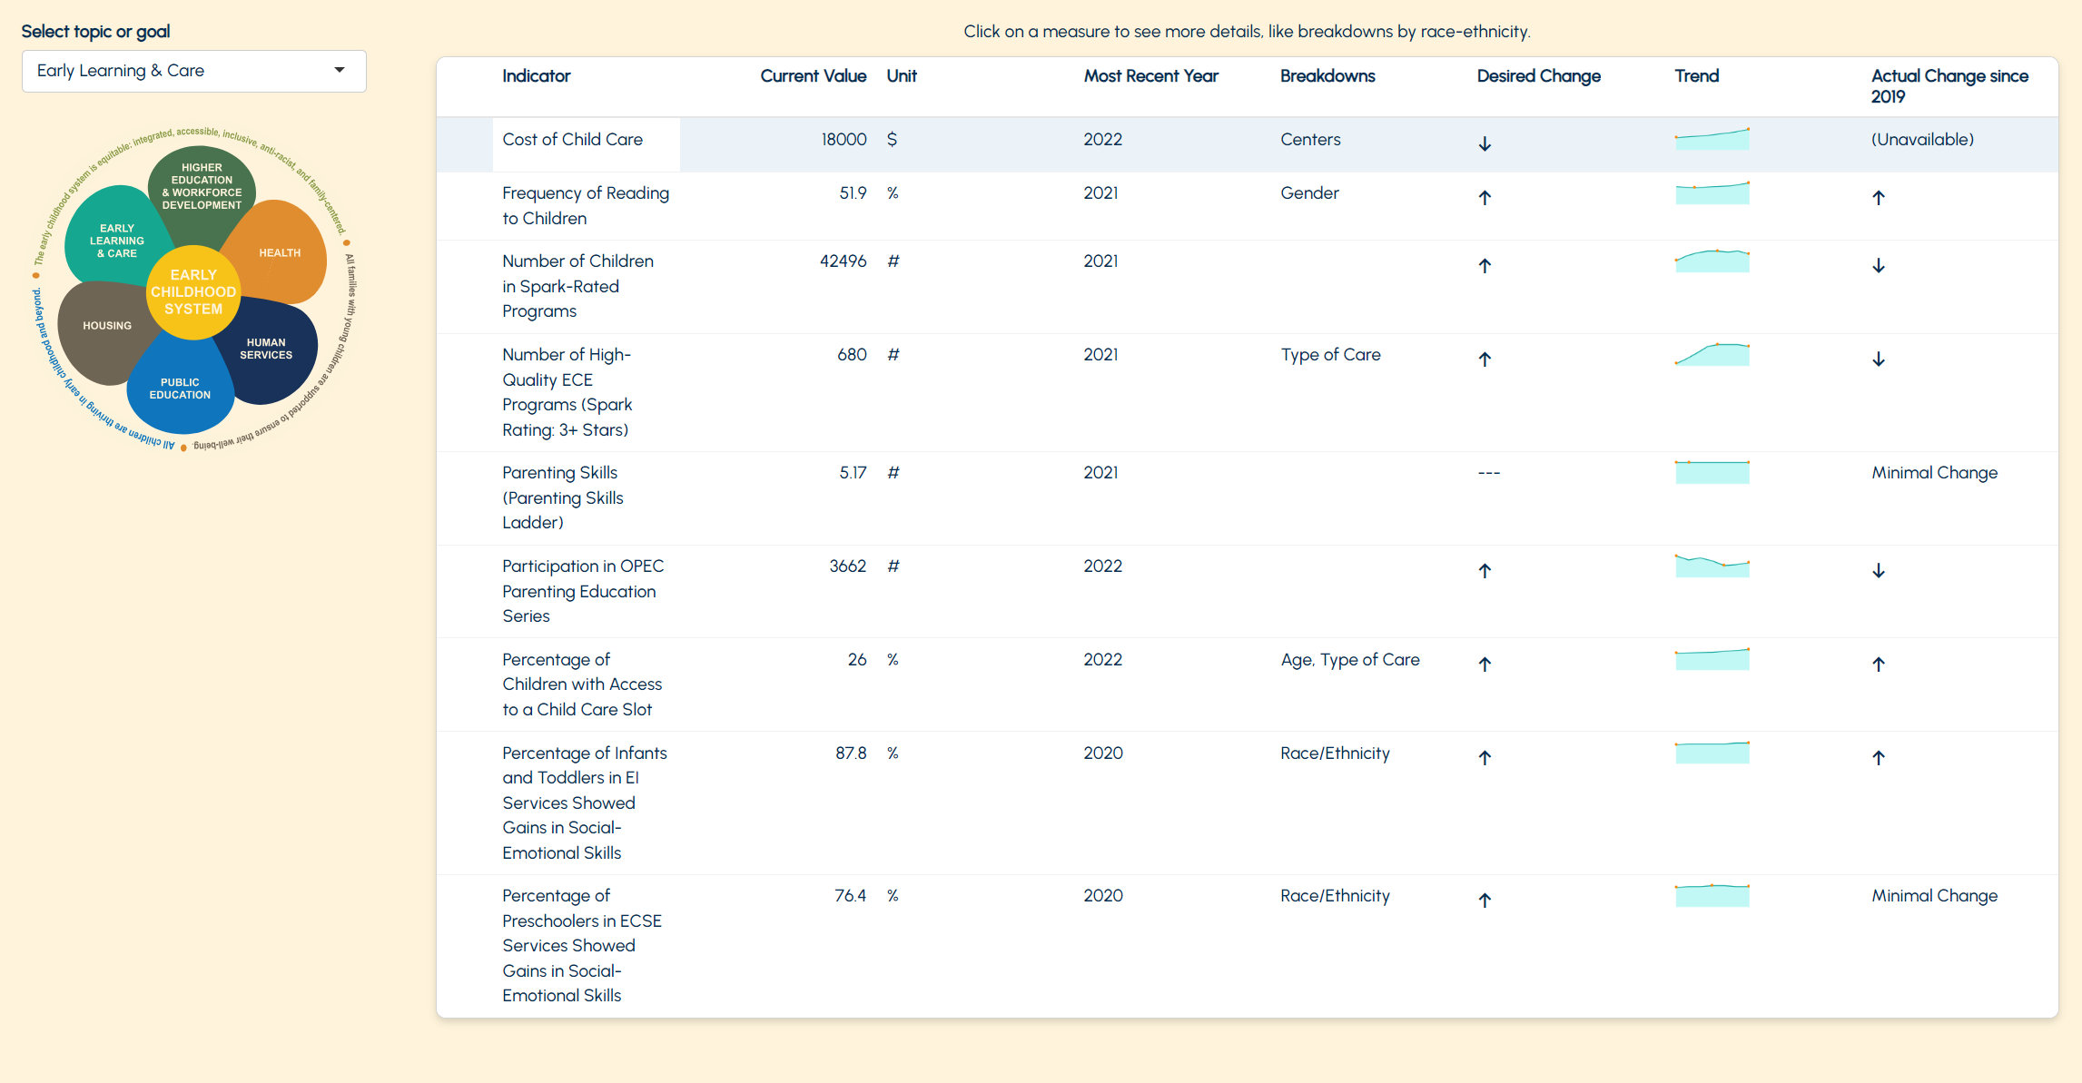Screen dimensions: 2082x1083
Task: Click the Gender breakdown cell
Action: tap(1309, 193)
